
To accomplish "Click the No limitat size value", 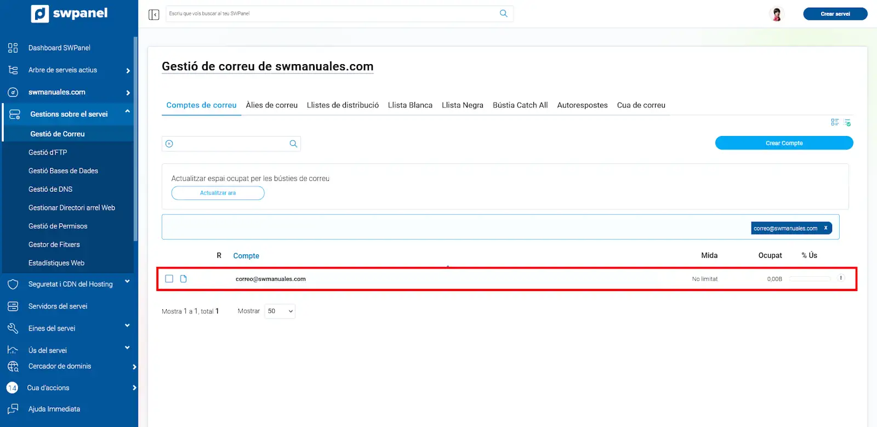I will click(704, 279).
